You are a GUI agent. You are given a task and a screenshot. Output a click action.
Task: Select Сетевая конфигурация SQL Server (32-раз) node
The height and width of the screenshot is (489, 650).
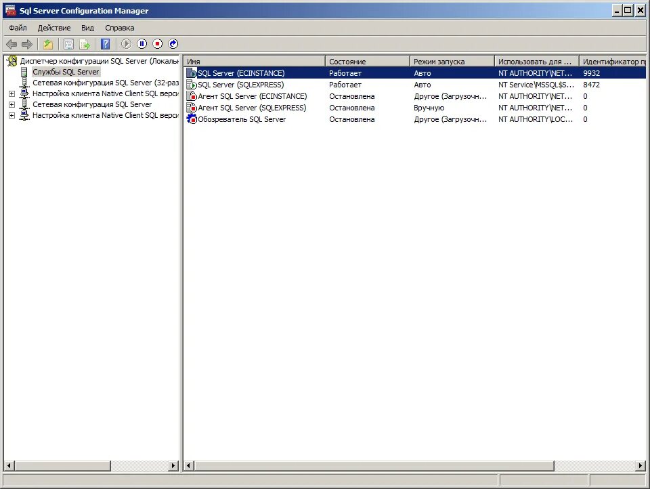[106, 83]
